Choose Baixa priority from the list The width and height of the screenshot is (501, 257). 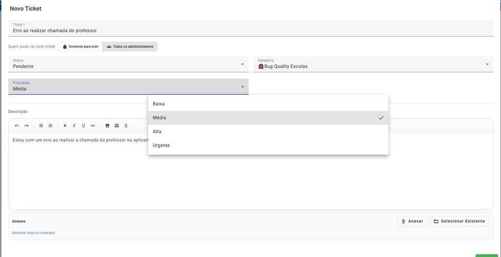point(268,104)
